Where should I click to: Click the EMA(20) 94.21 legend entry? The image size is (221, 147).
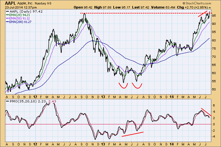point(18,15)
